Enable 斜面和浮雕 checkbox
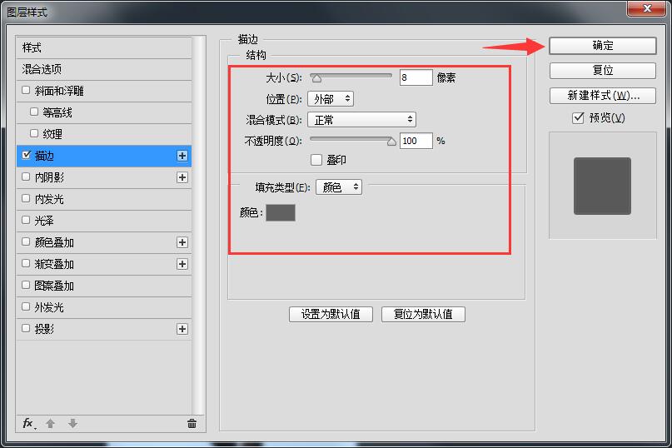This screenshot has height=448, width=672. (26, 90)
